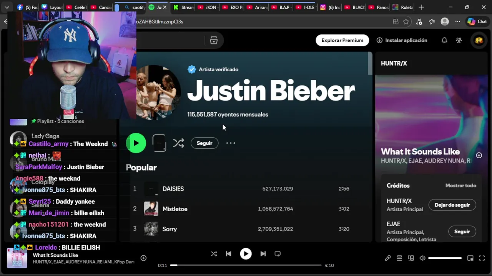Open the Explorar Premium button
Viewport: 492px width, 276px height.
[342, 40]
